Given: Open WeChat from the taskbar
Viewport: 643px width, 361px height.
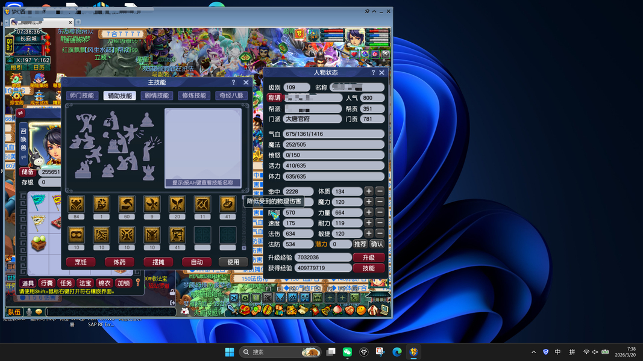Looking at the screenshot, I should (x=347, y=352).
